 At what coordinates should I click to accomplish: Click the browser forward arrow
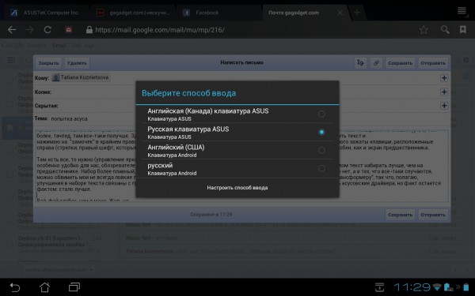(x=30, y=30)
